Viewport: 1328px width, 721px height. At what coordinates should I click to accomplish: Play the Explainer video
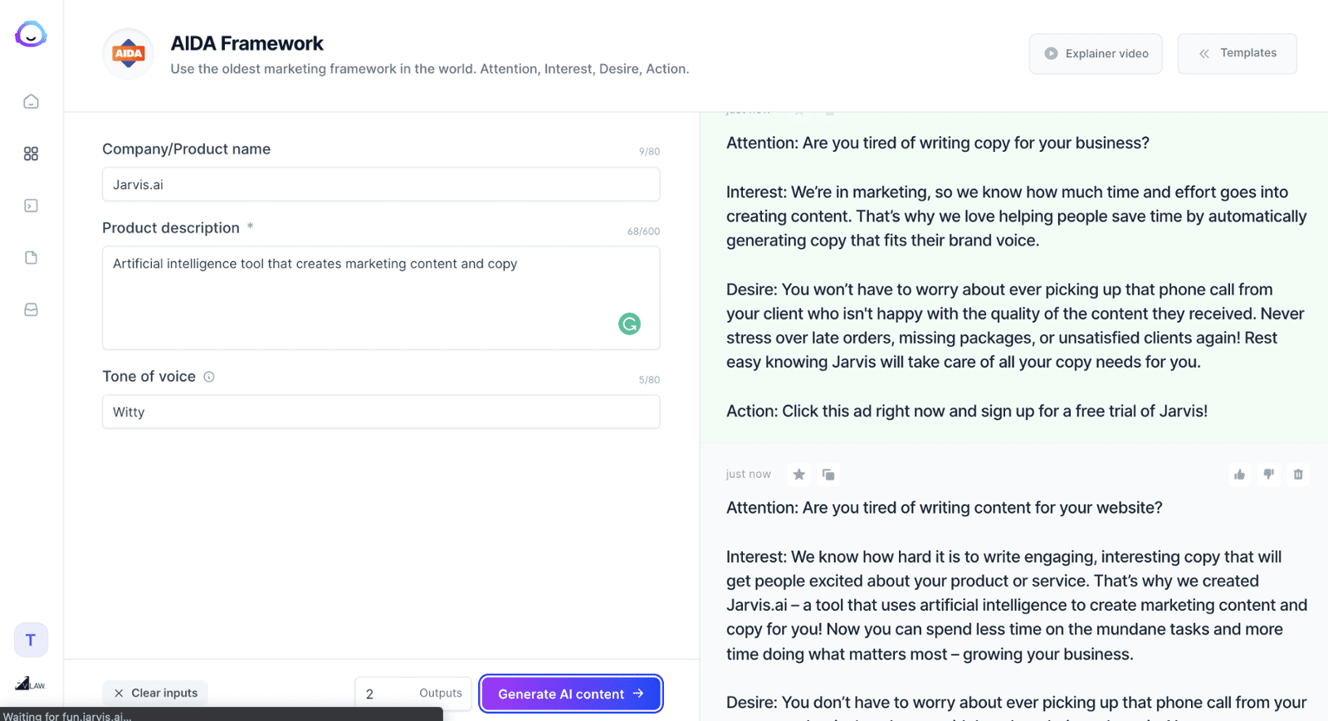(x=1096, y=53)
